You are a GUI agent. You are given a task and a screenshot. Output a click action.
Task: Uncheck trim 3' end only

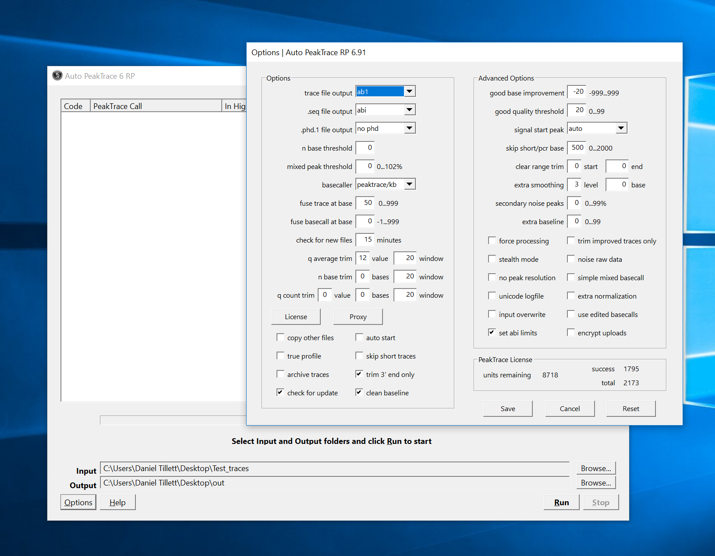(x=359, y=374)
